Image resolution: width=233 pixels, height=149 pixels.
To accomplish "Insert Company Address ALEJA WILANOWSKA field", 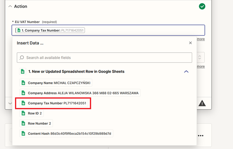I will point(80,93).
